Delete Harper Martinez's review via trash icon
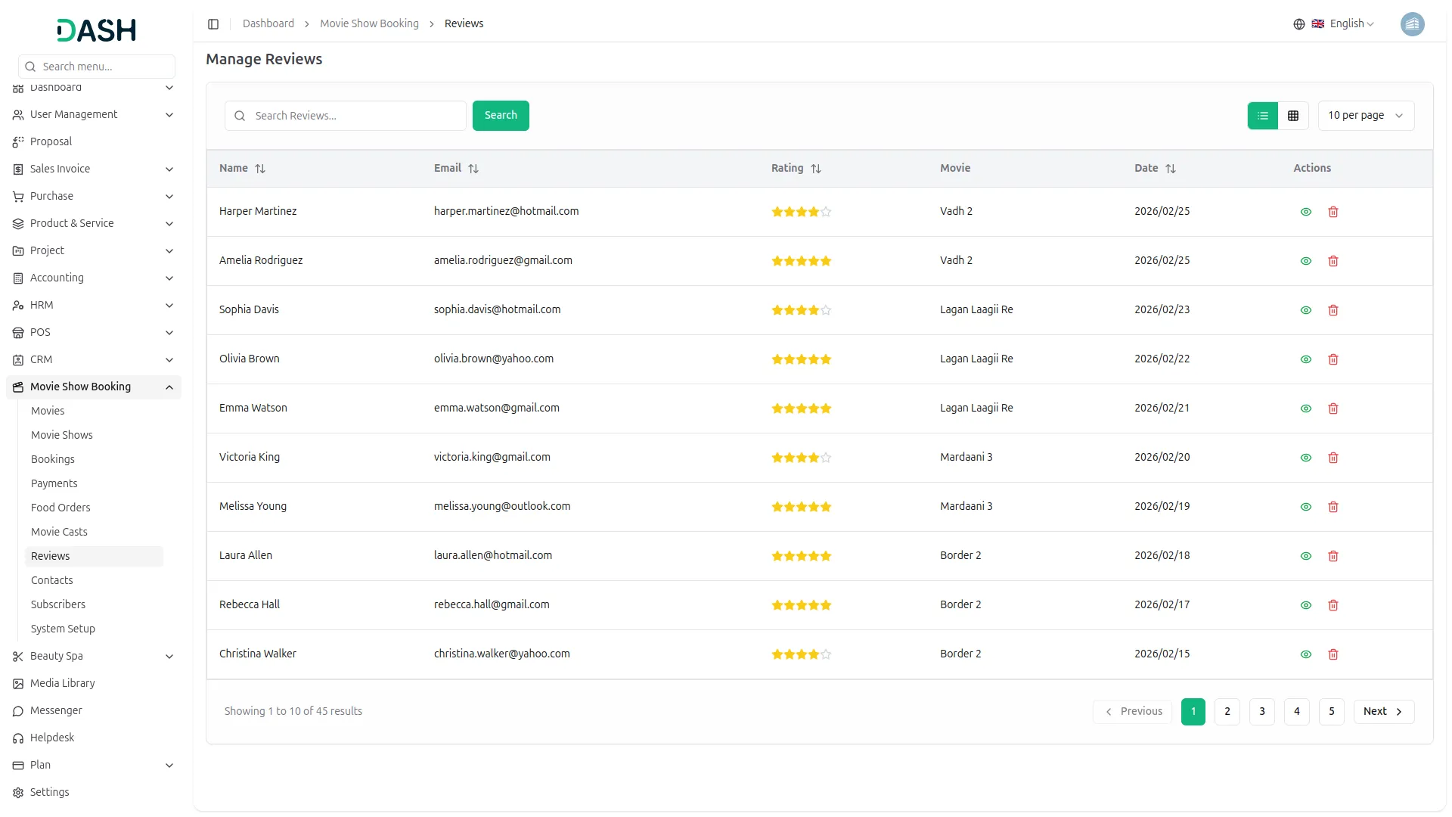1452x817 pixels. tap(1333, 212)
